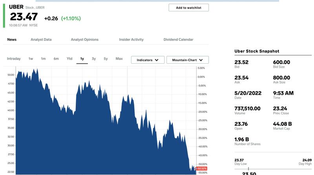The width and height of the screenshot is (314, 175).
Task: Click the day range slider marker
Action: [x=248, y=169]
